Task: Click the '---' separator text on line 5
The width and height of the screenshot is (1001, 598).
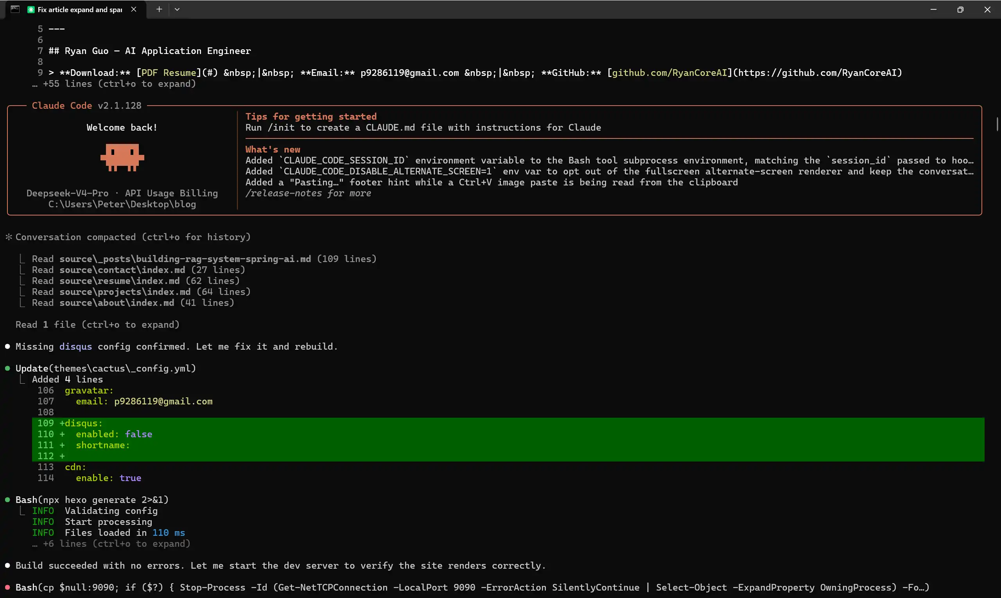Action: pos(56,29)
